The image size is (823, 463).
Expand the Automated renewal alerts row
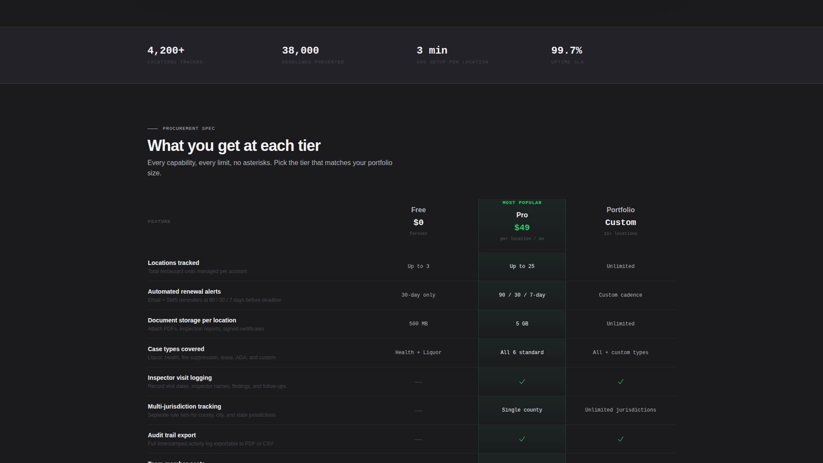(x=184, y=292)
